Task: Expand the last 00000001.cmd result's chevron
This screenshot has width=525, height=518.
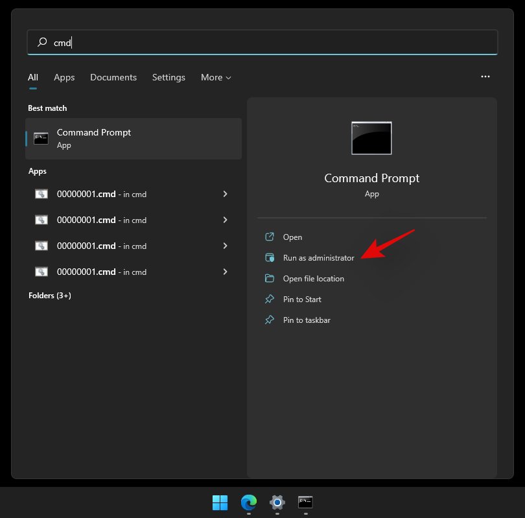Action: point(225,272)
